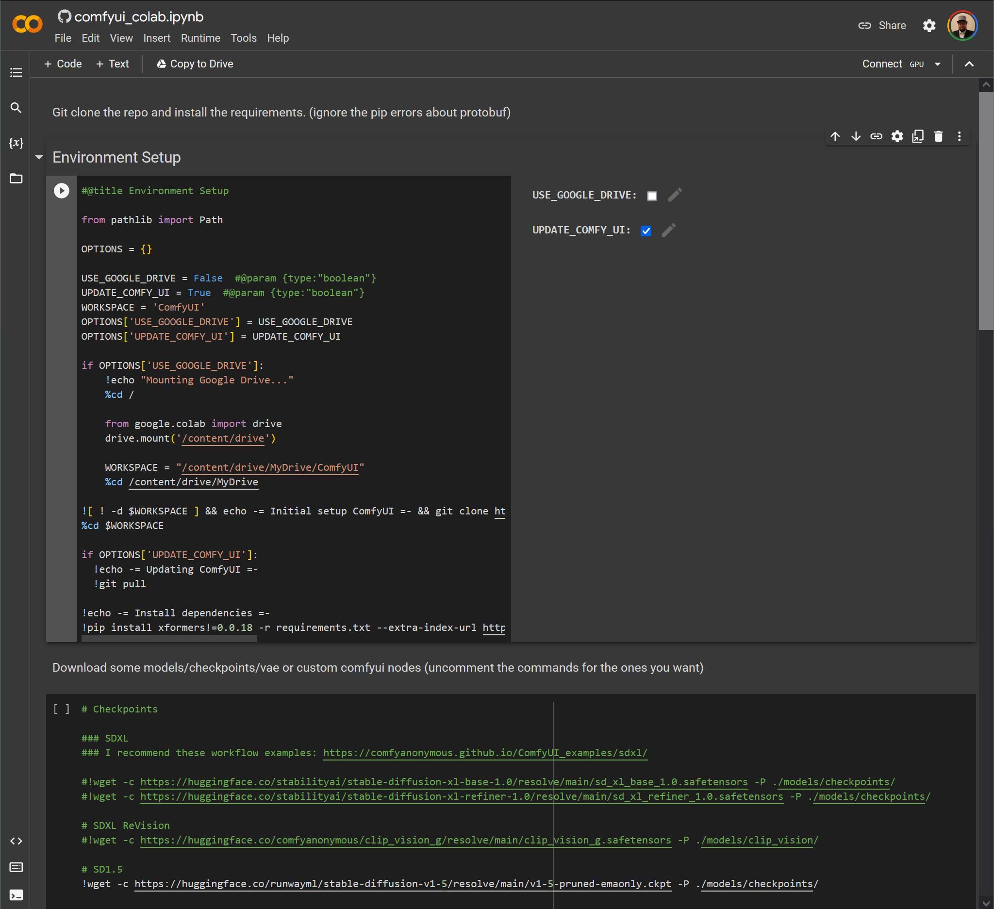Open the Files folder sidebar icon

click(16, 179)
